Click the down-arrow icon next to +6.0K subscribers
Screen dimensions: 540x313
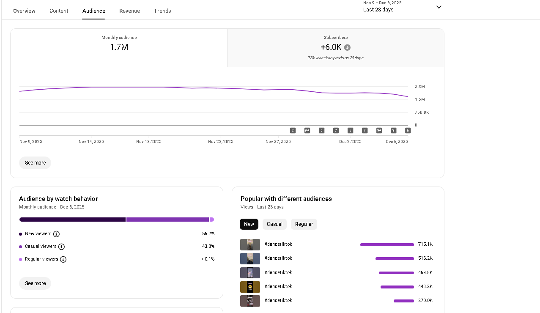point(347,47)
